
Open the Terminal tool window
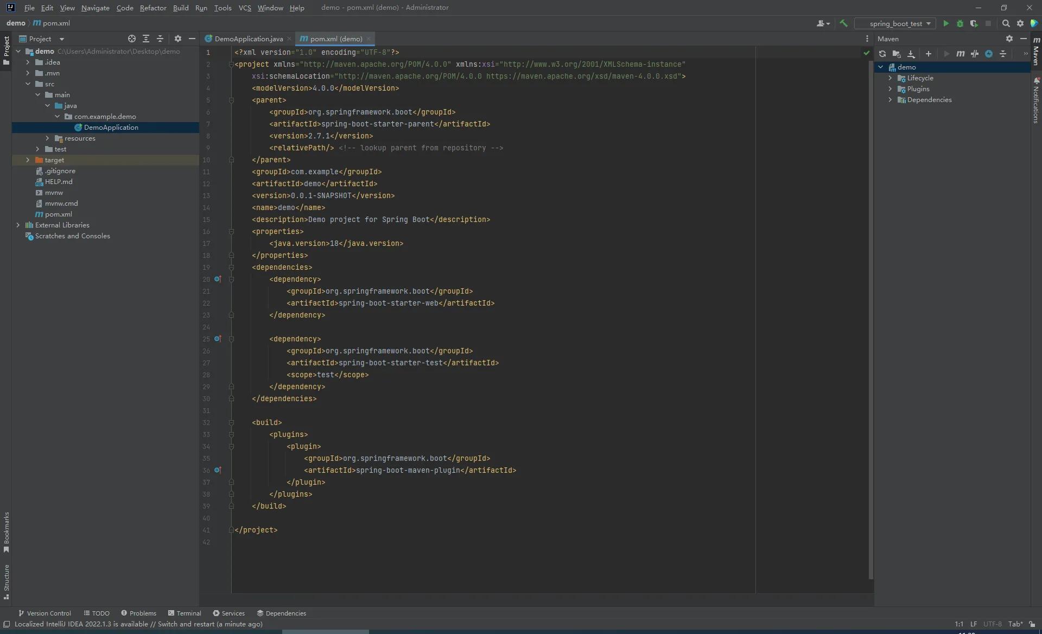(188, 613)
